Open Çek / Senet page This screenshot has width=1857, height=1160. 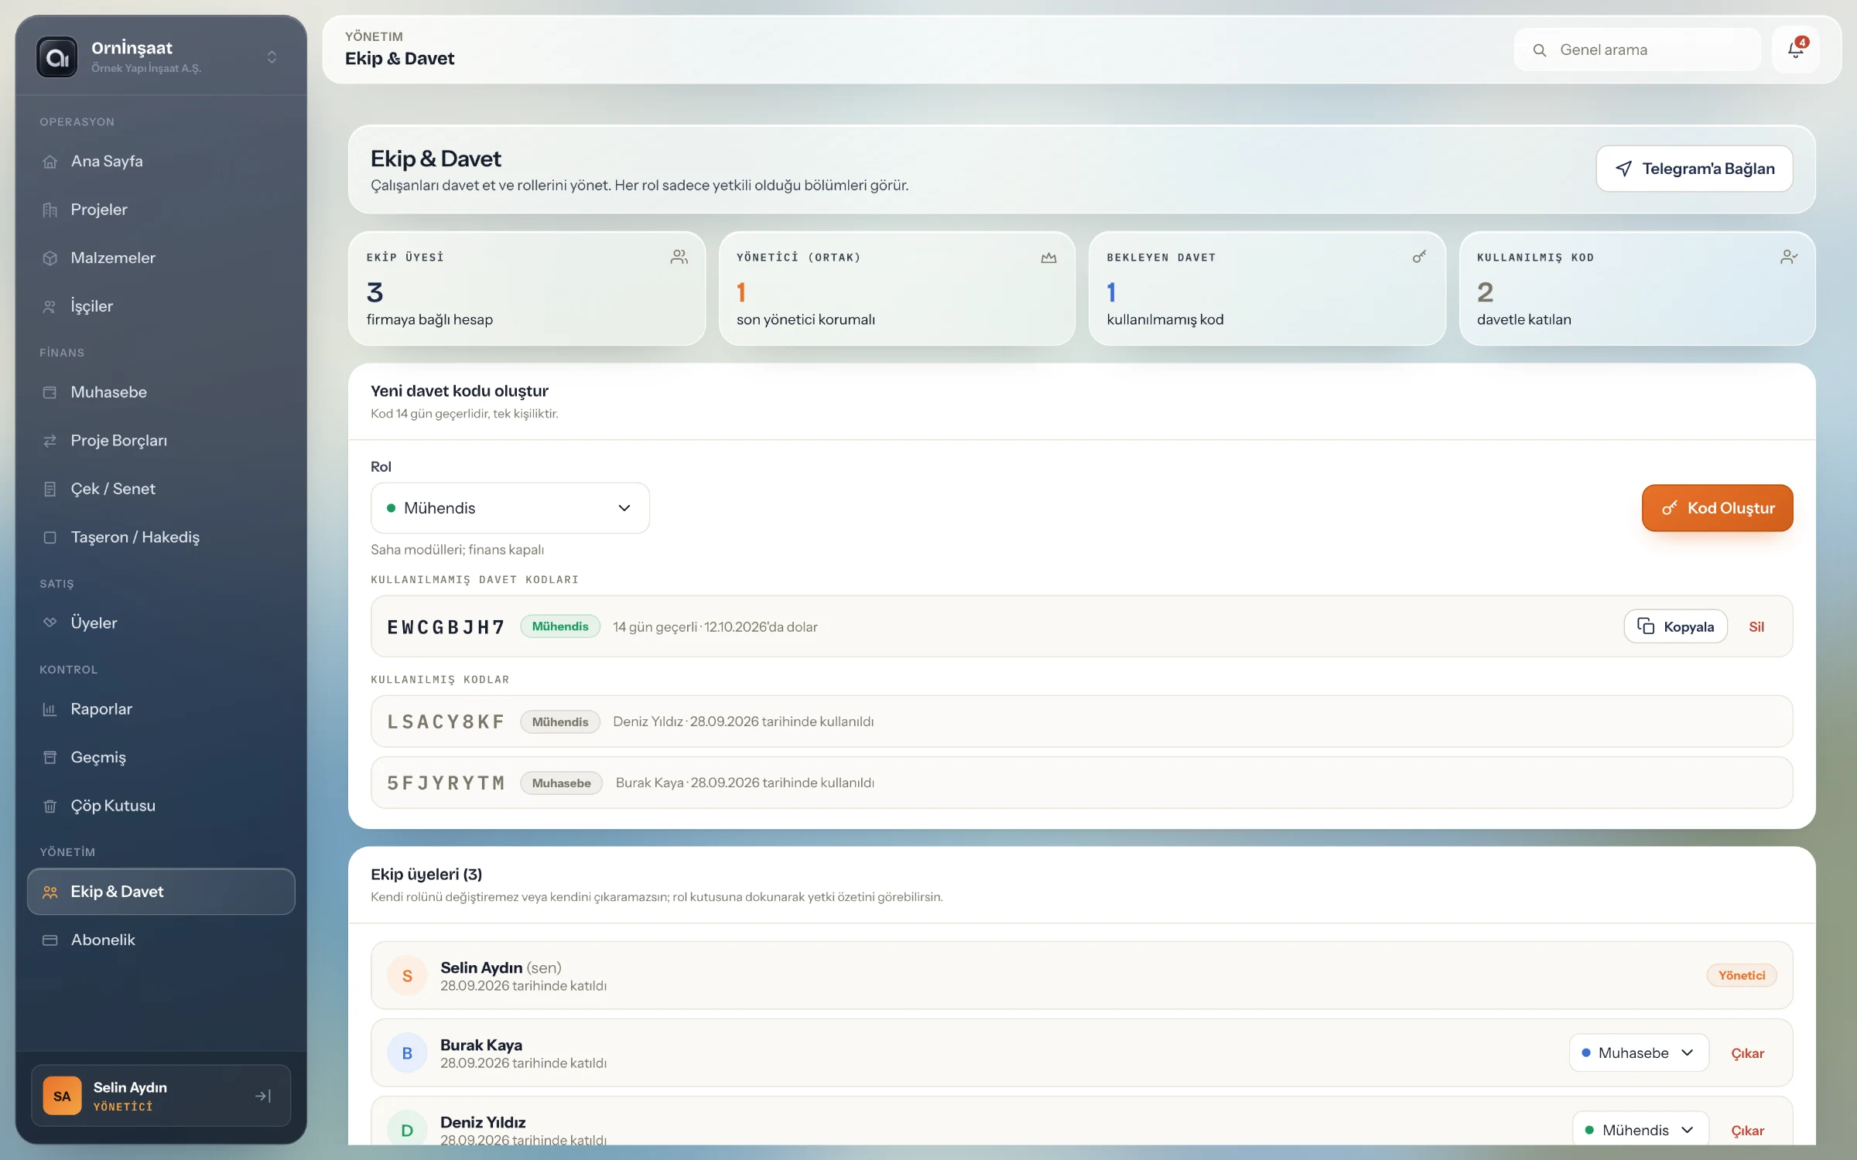(161, 489)
